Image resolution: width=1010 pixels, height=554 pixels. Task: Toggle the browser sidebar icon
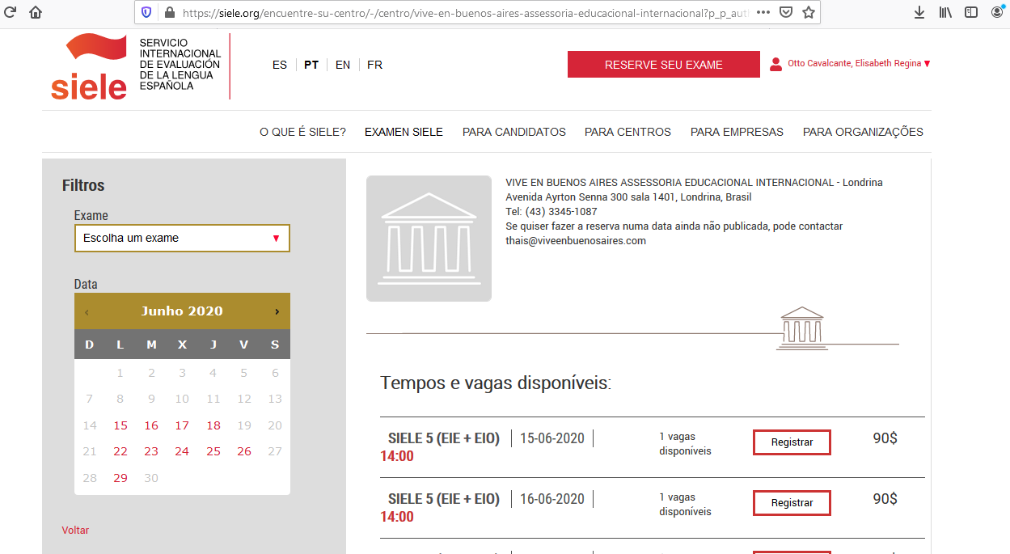pos(971,12)
